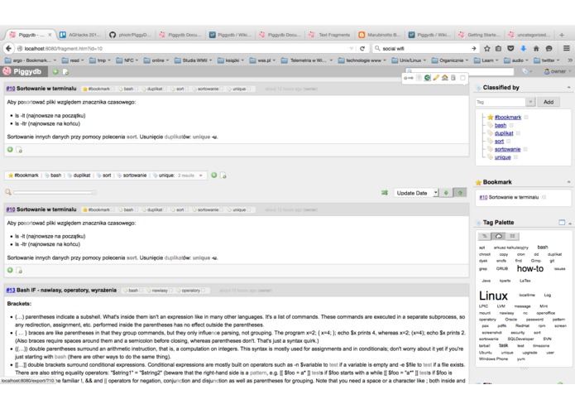
Task: Tick checkbox next to sort in Classified by
Action: pos(509,142)
